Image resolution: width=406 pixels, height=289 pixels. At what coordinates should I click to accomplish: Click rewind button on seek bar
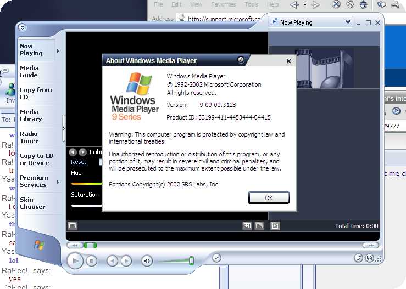coord(75,245)
